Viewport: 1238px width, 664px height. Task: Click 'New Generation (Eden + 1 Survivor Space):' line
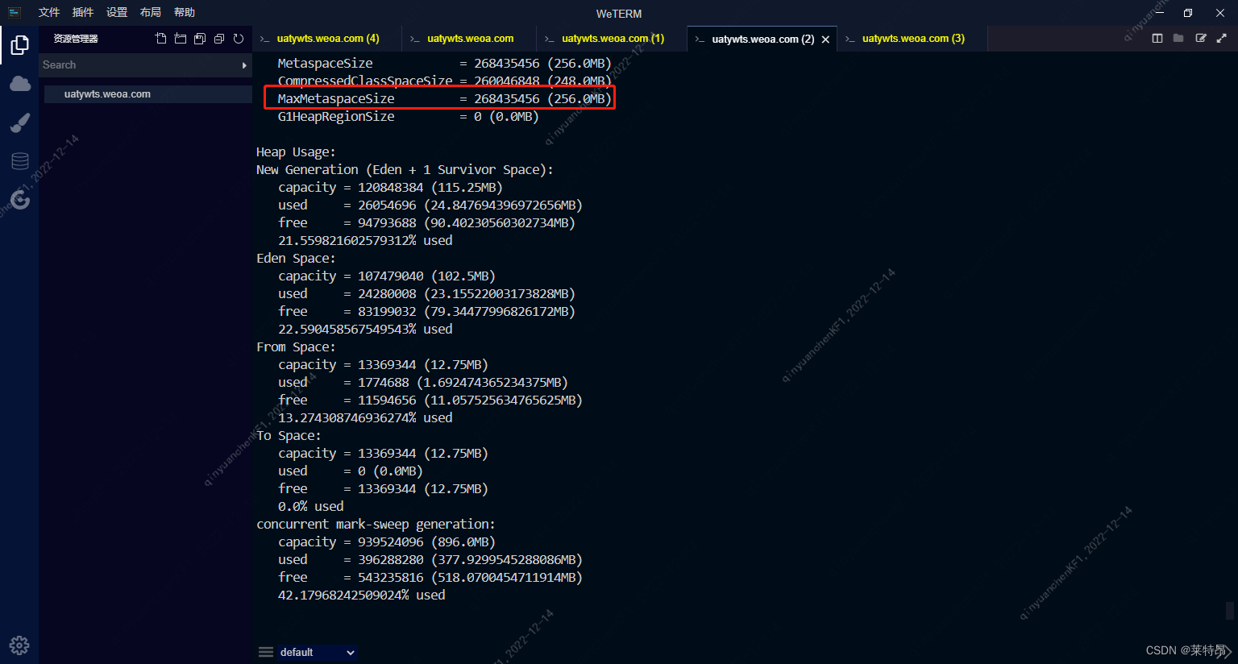coord(405,170)
